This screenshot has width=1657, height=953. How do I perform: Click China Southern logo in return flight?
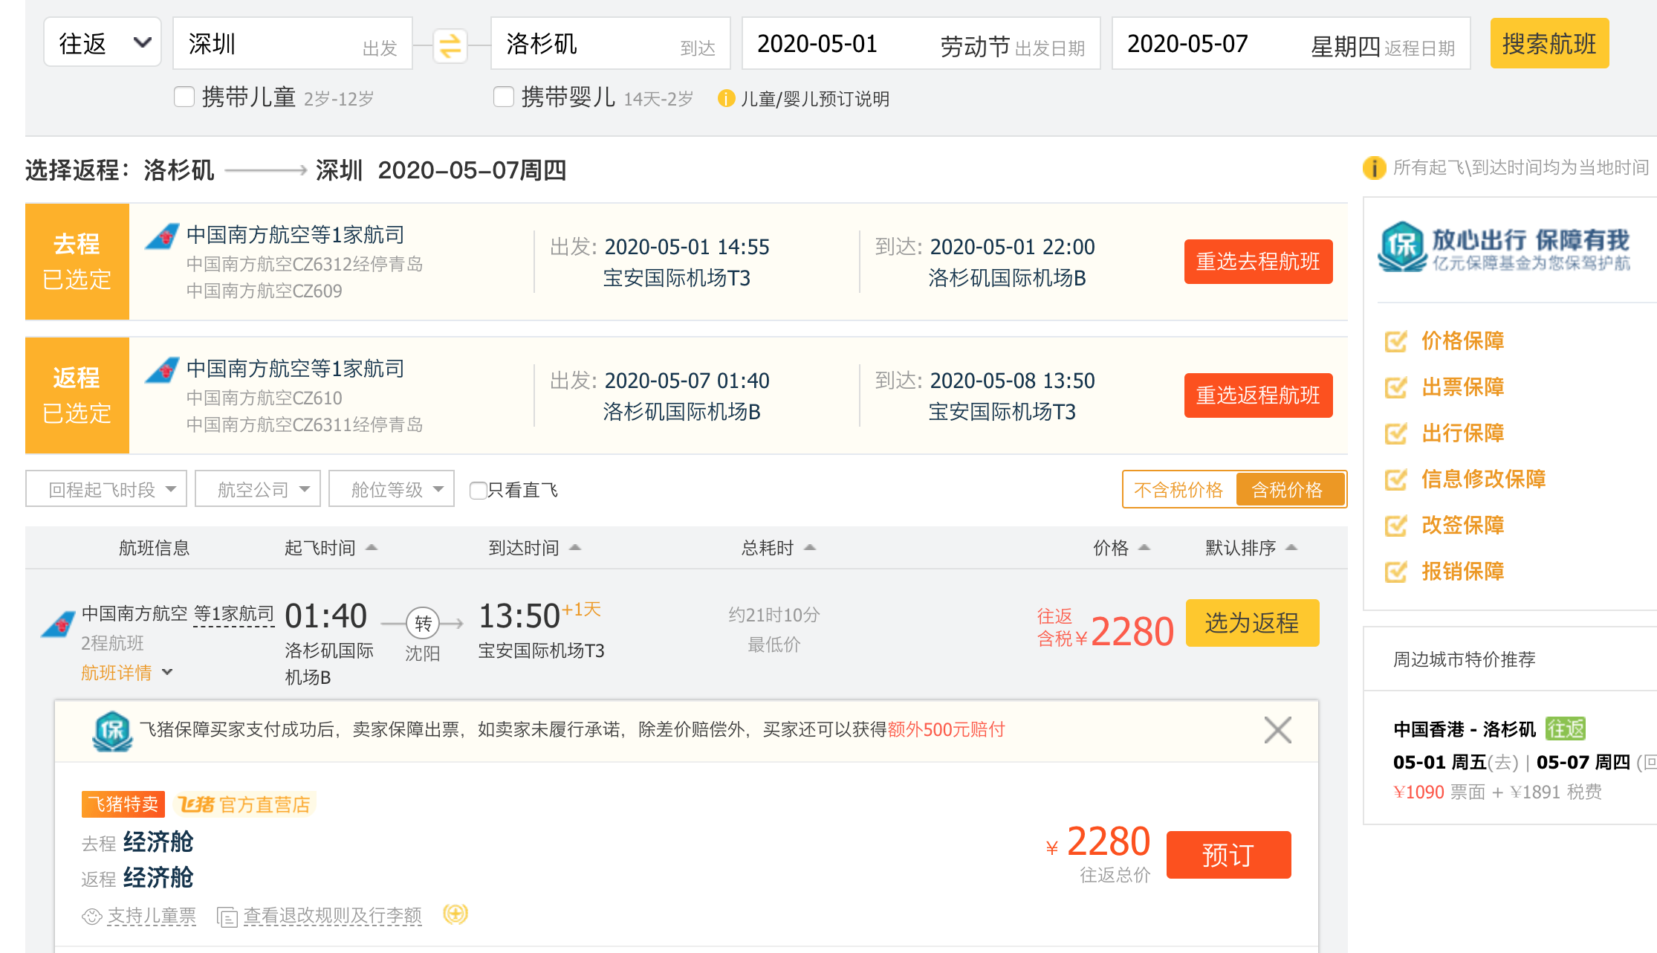coord(162,369)
